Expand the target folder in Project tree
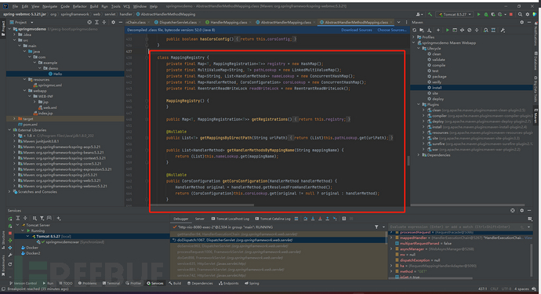The width and height of the screenshot is (541, 294). coord(14,118)
